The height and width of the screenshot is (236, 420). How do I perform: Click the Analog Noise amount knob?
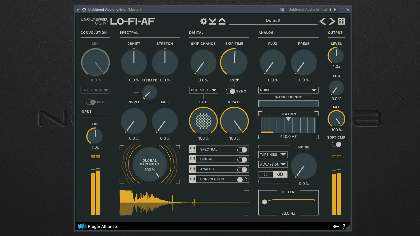click(x=304, y=166)
